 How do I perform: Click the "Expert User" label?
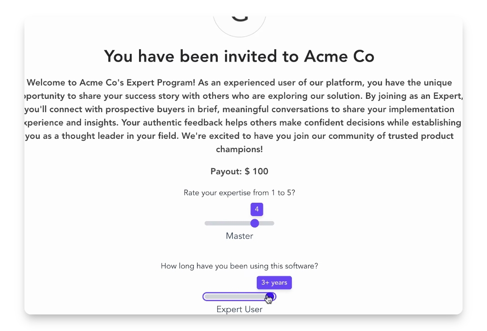click(239, 309)
